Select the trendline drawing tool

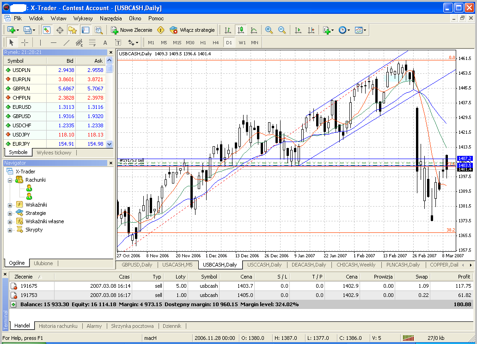(x=66, y=42)
